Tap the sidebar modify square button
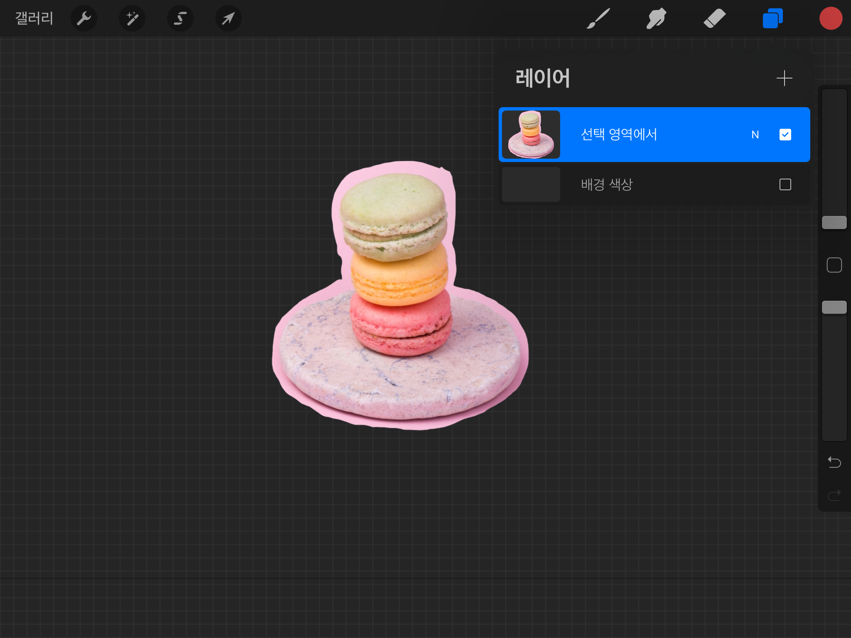Viewport: 851px width, 638px height. [834, 265]
